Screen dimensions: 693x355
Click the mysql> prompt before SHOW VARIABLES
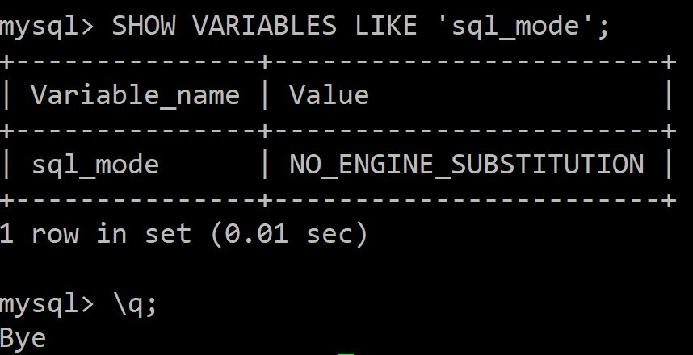coord(47,27)
